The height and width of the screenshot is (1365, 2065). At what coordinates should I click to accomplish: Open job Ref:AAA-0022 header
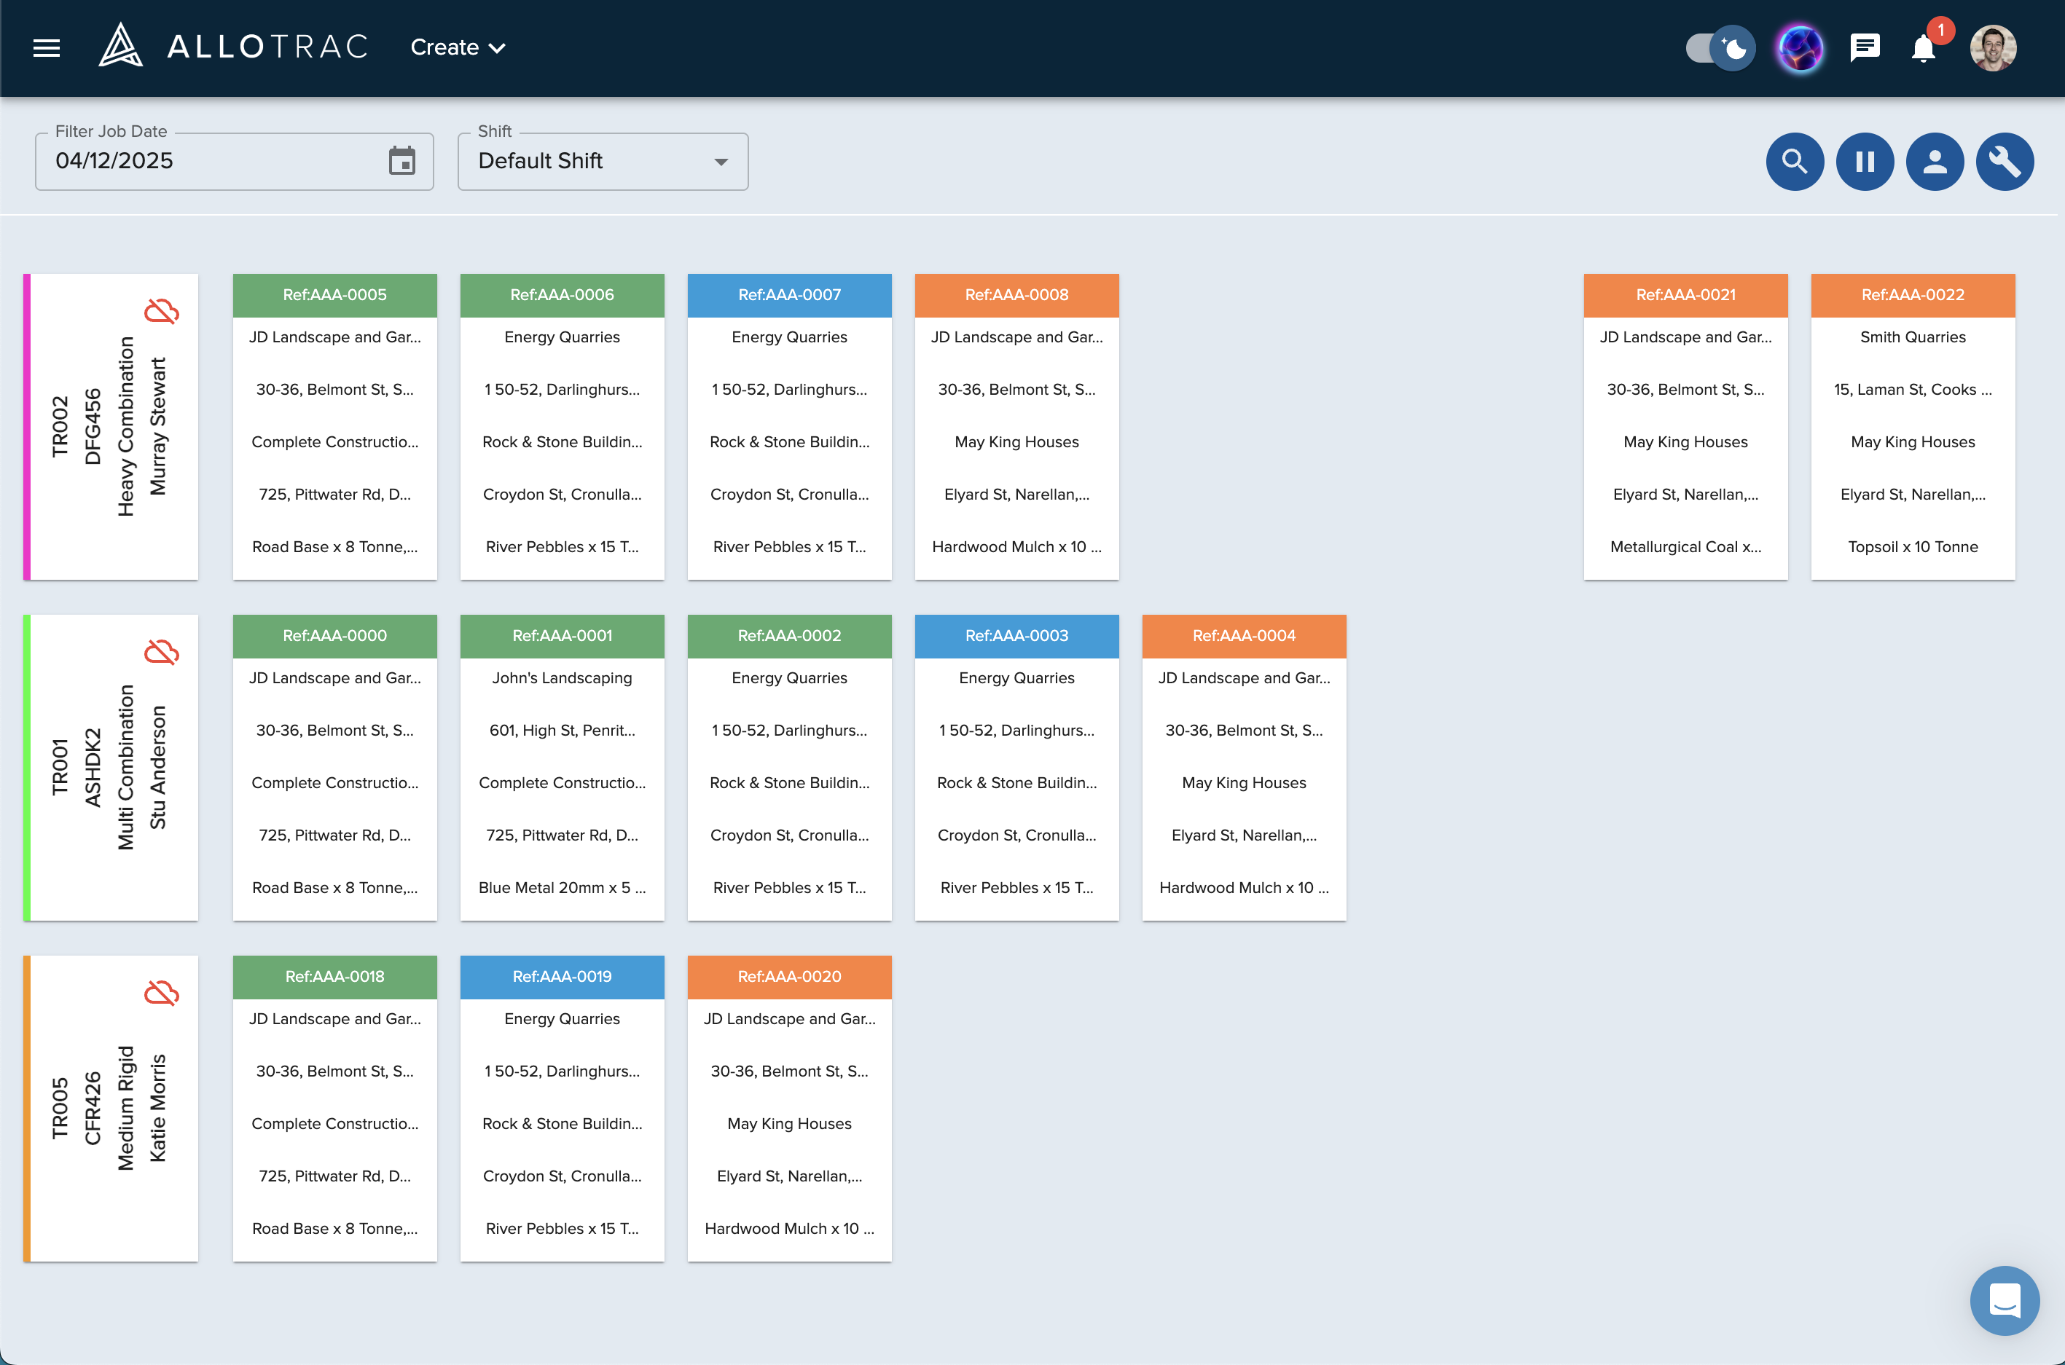pyautogui.click(x=1913, y=295)
